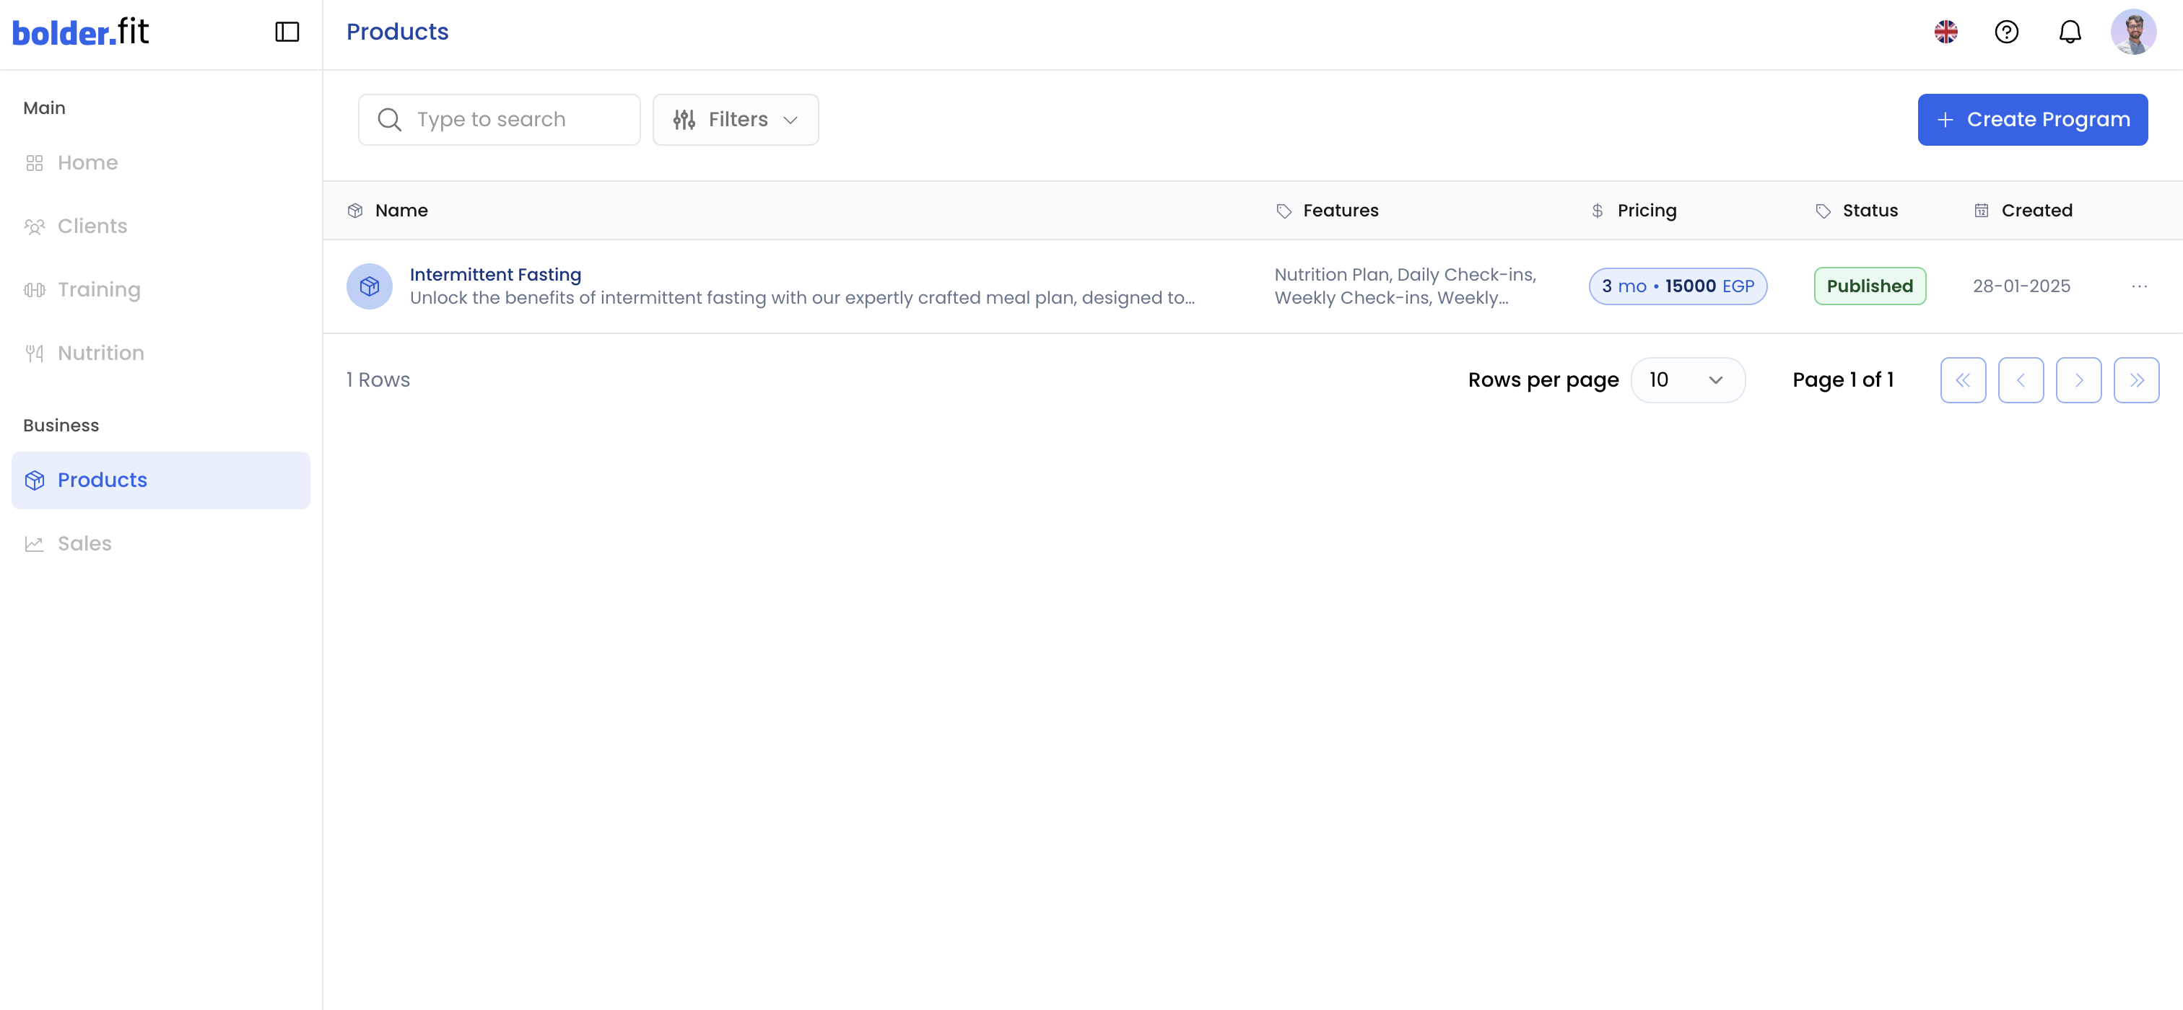Image resolution: width=2183 pixels, height=1010 pixels.
Task: Click the help question mark icon
Action: (2006, 32)
